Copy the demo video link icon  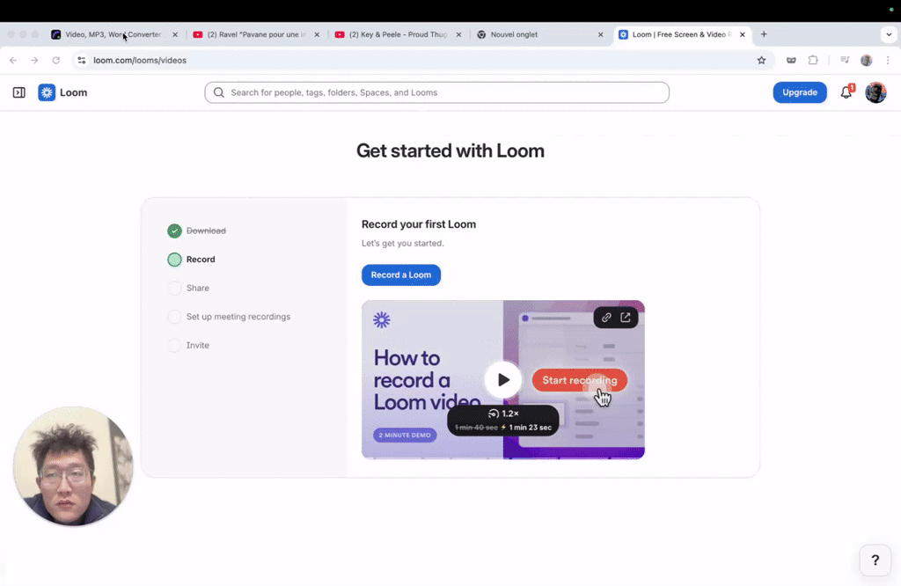tap(606, 317)
